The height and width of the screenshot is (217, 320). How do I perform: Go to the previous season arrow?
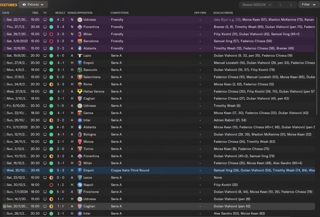click(x=280, y=5)
